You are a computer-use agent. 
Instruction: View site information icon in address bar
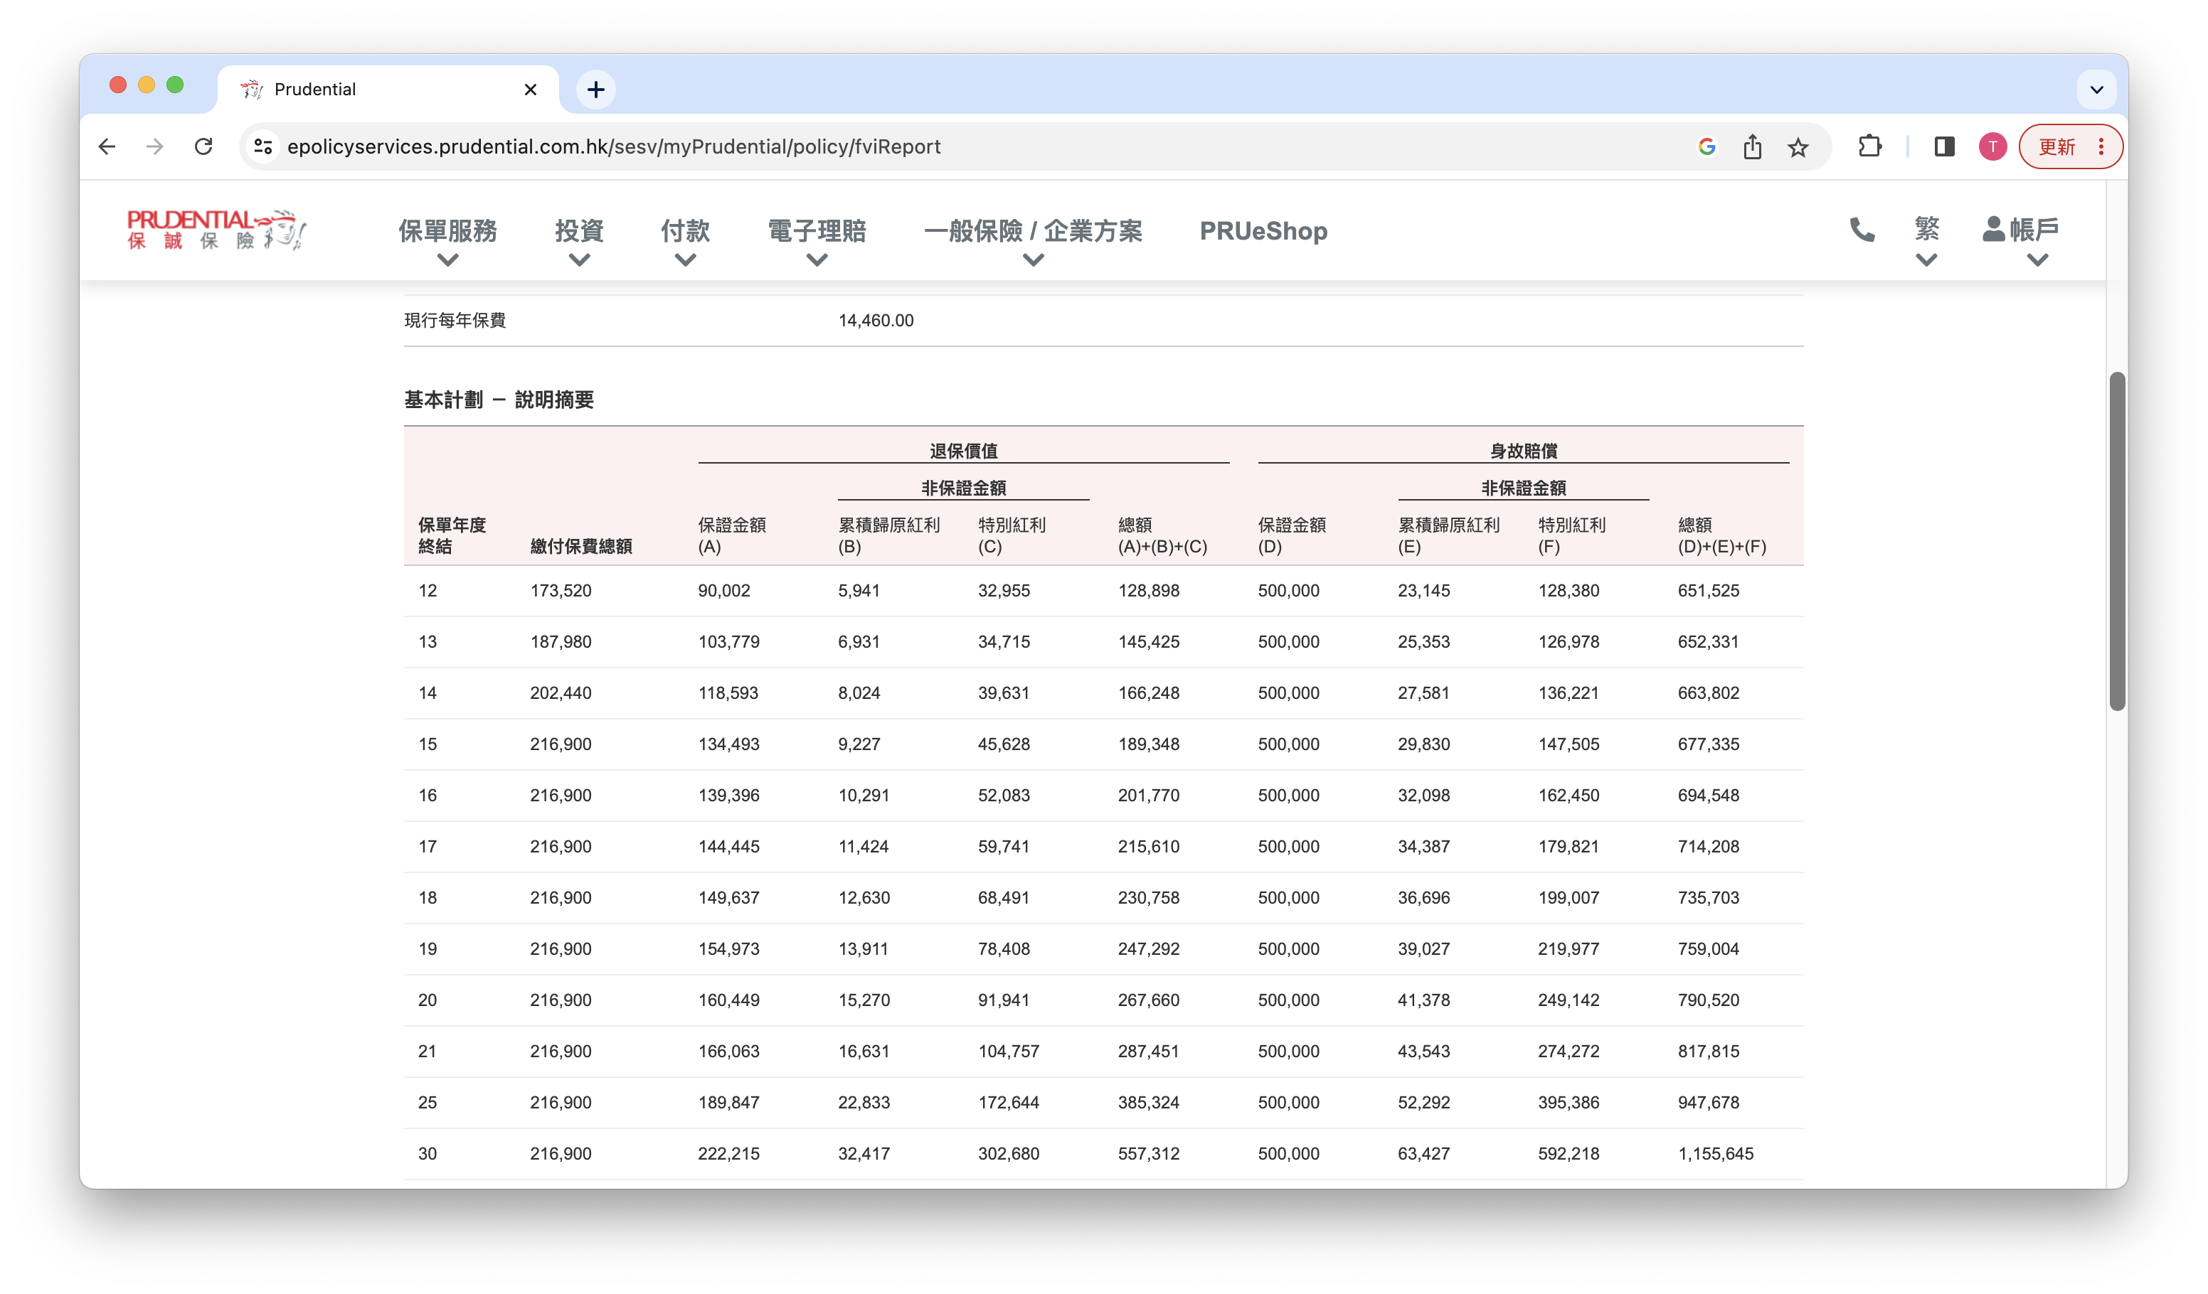pos(263,146)
